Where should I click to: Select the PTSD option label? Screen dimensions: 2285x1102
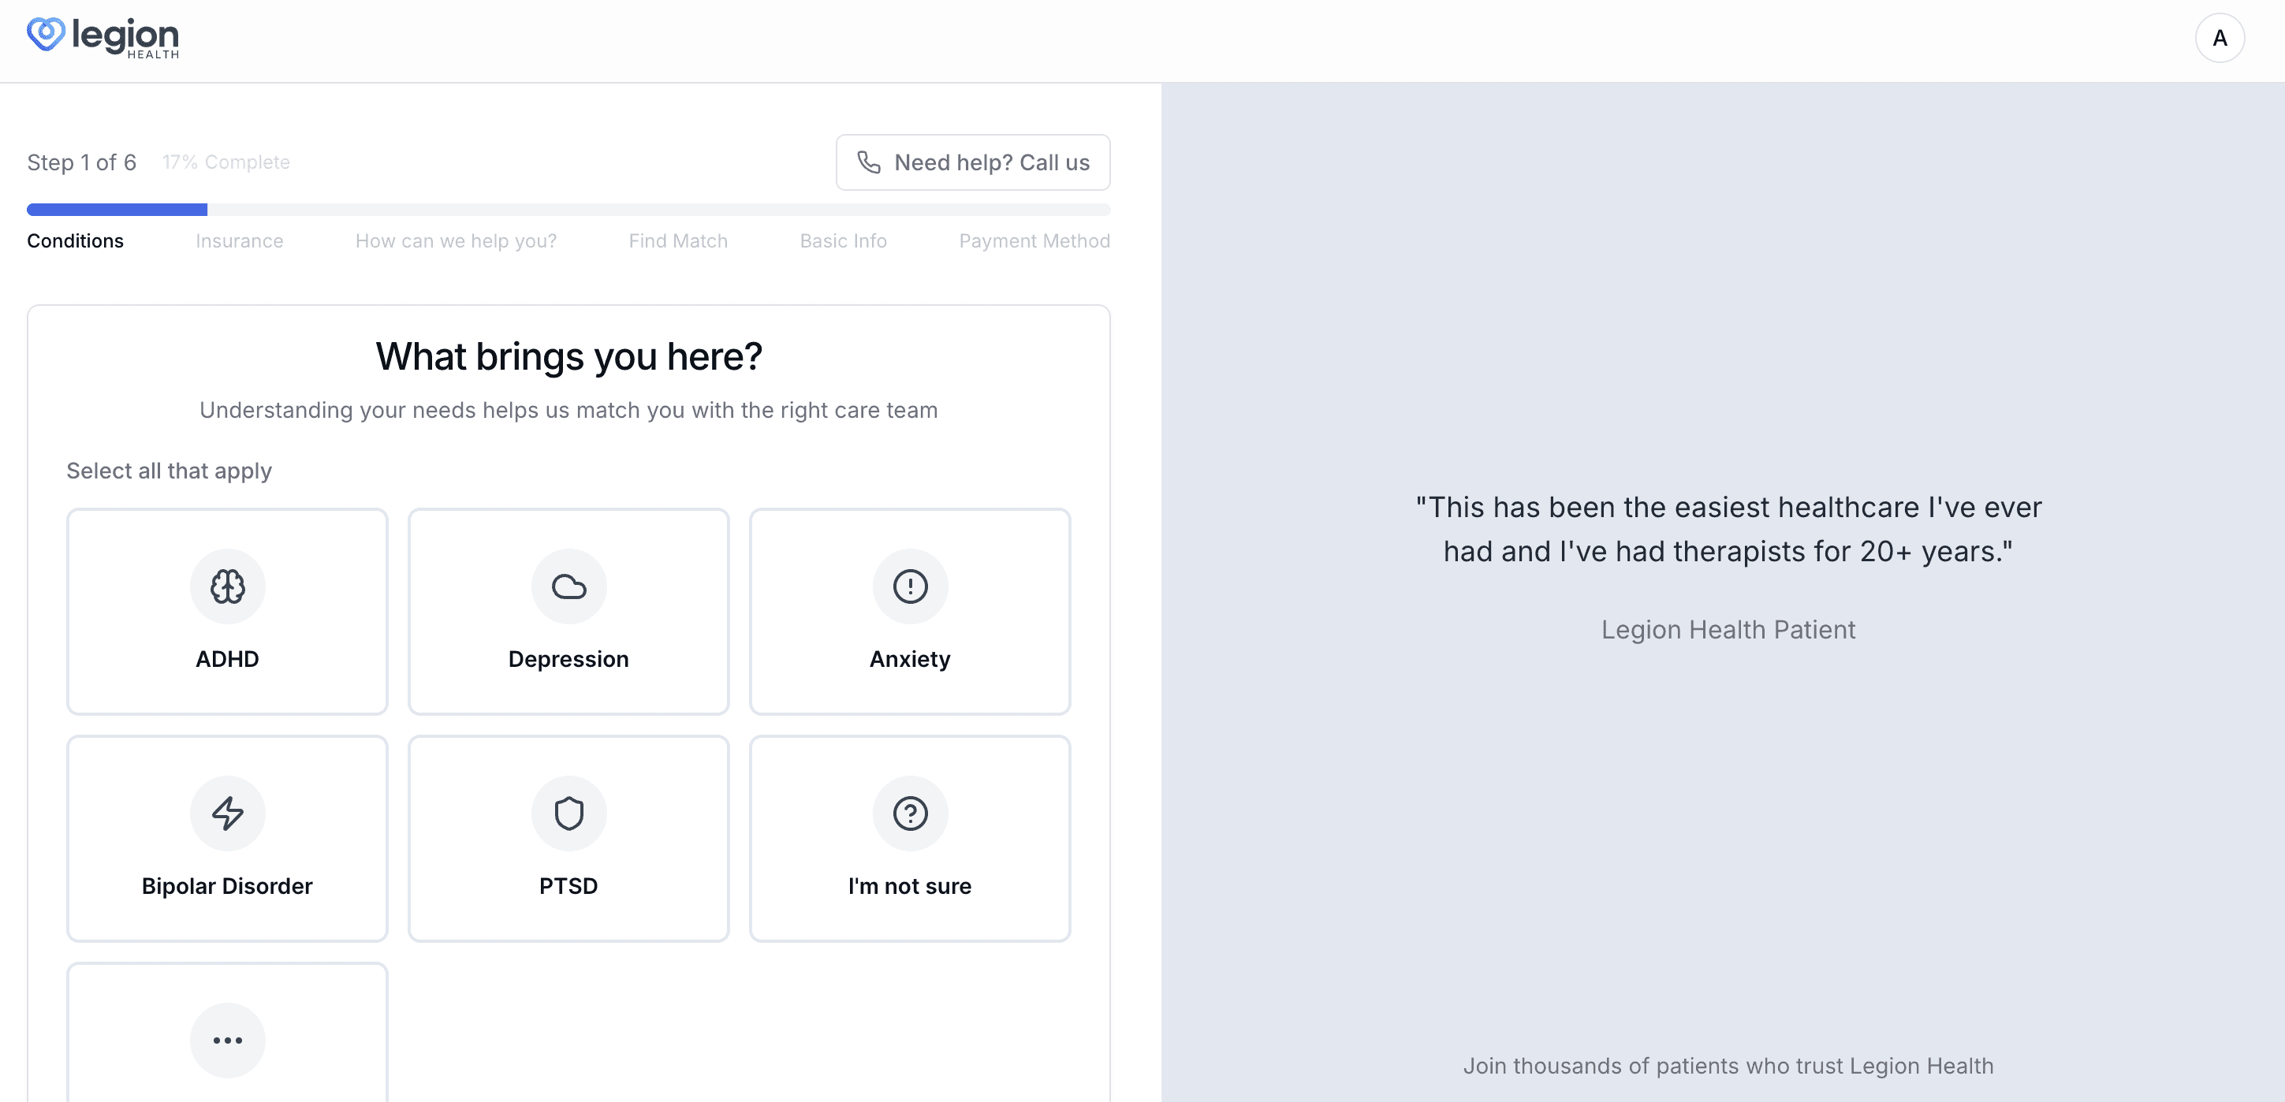tap(568, 886)
